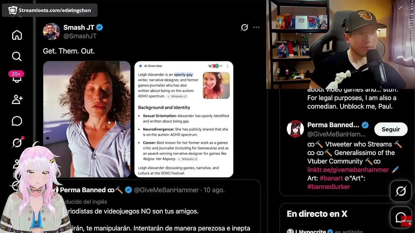Click the "Background and Identity" heading
The height and width of the screenshot is (233, 415).
(164, 107)
